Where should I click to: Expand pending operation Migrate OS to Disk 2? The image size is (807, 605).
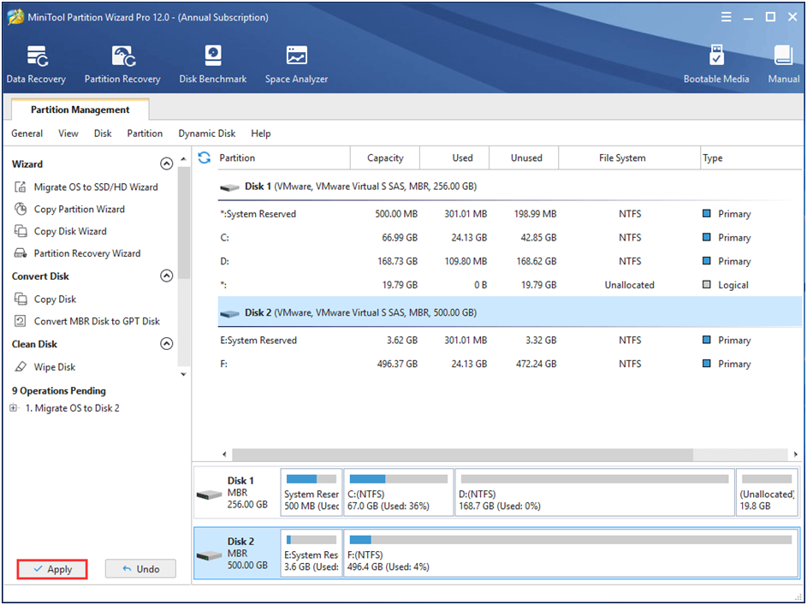[x=14, y=408]
